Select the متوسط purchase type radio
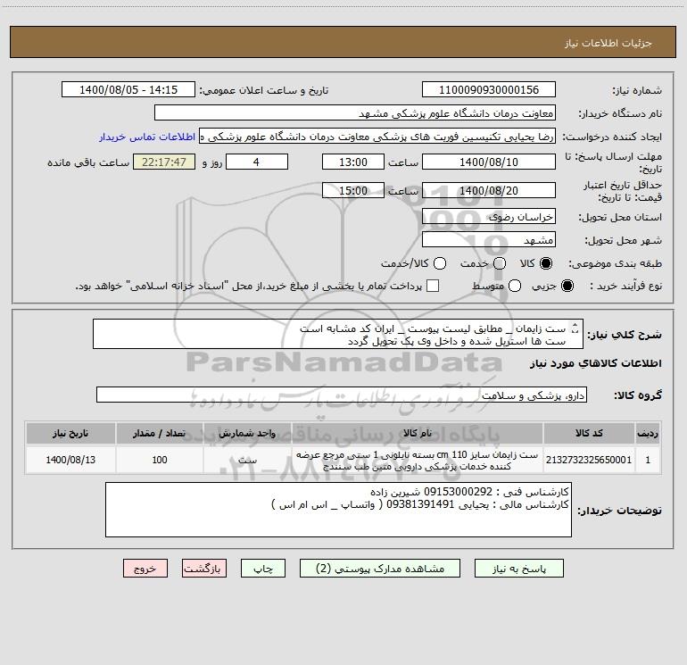This screenshot has width=687, height=665. click(515, 286)
